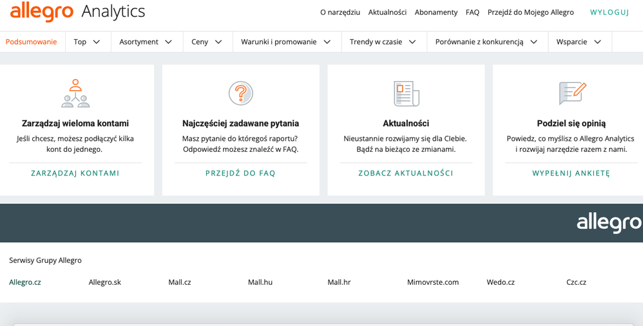This screenshot has height=326, width=643.
Task: Open the Wedo.cz footer link
Action: 501,282
